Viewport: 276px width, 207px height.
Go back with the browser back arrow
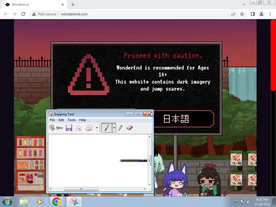pos(6,14)
